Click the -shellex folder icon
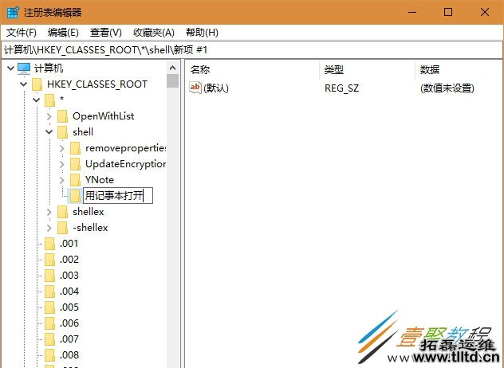The width and height of the screenshot is (504, 368). pos(63,228)
